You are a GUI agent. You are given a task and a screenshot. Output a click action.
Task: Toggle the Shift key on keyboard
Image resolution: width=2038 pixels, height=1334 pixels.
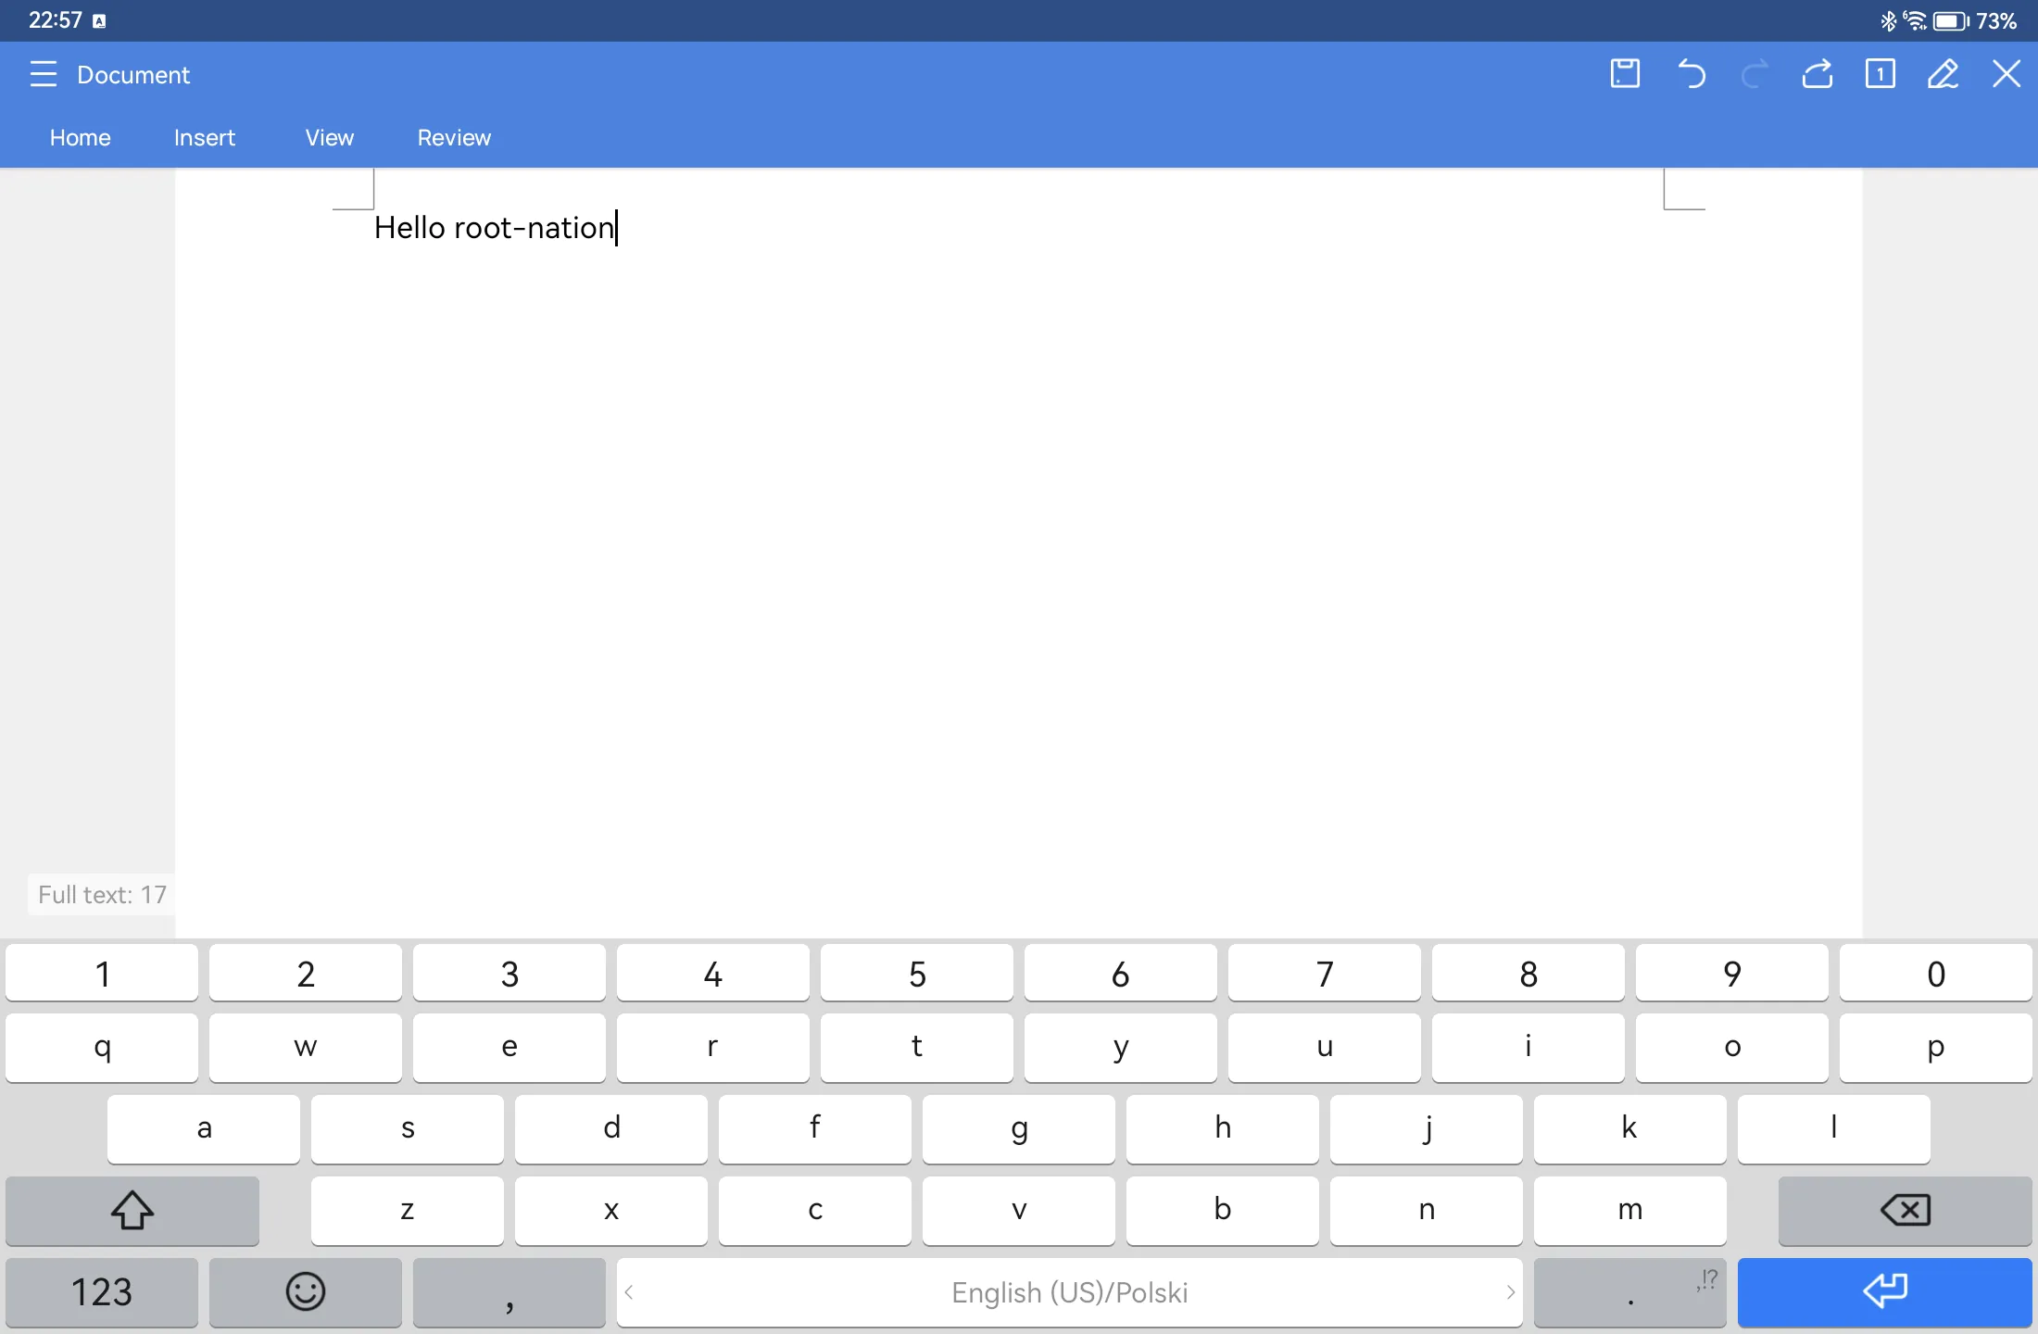tap(132, 1210)
